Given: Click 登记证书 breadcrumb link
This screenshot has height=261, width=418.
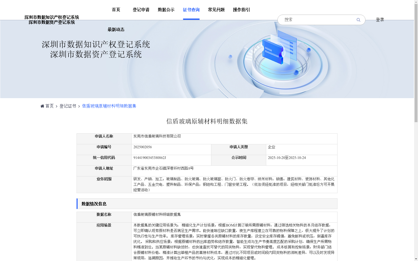Looking at the screenshot, I should pyautogui.click(x=68, y=106).
